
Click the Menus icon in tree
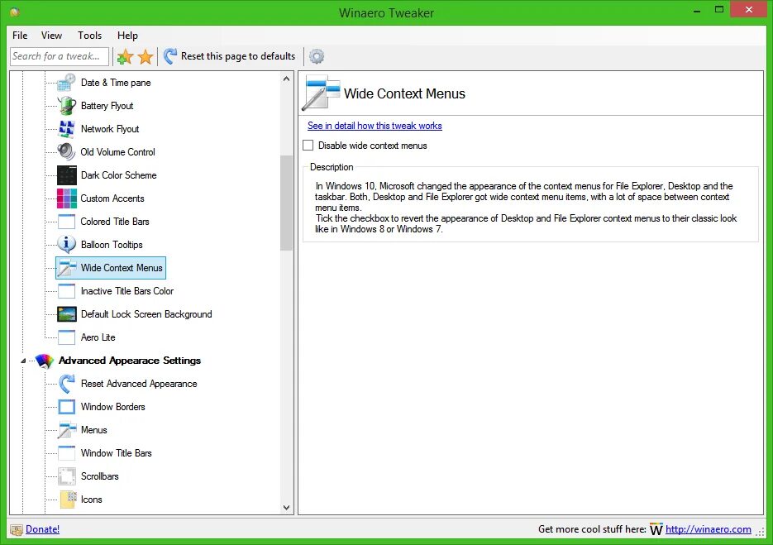[x=67, y=429]
